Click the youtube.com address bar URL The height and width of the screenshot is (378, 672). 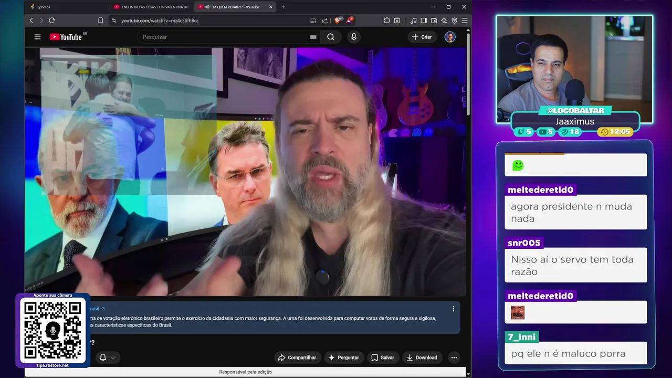pyautogui.click(x=160, y=20)
